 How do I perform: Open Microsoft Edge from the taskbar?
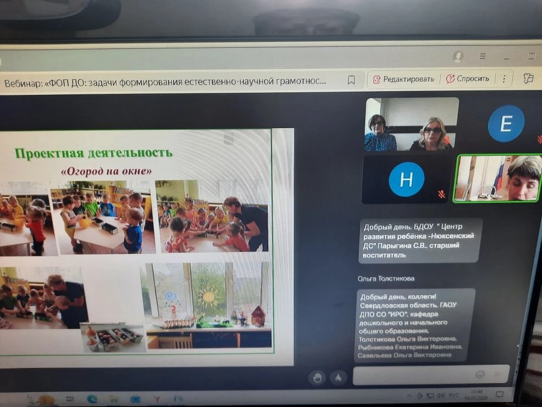point(92,399)
